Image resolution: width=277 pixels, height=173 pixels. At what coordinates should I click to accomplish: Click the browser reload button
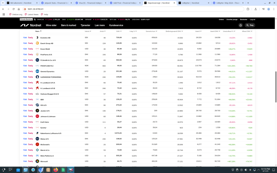point(13,9)
